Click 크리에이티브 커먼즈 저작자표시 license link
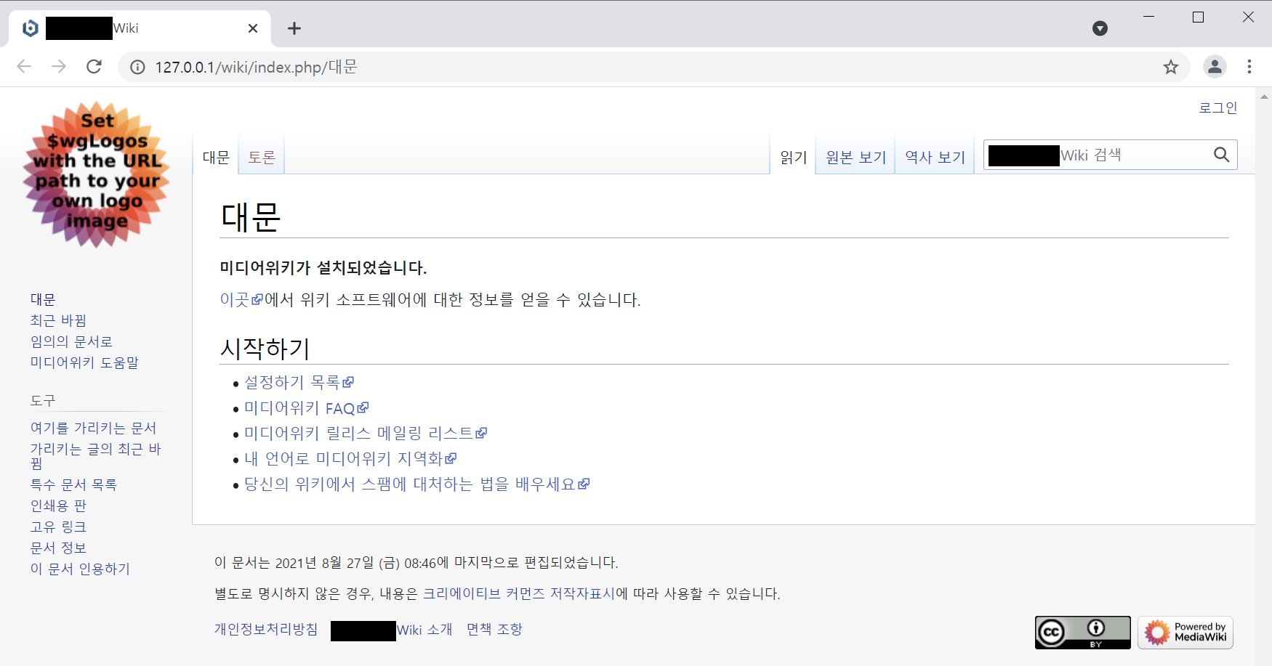Screen dimensions: 1272x666 519,593
